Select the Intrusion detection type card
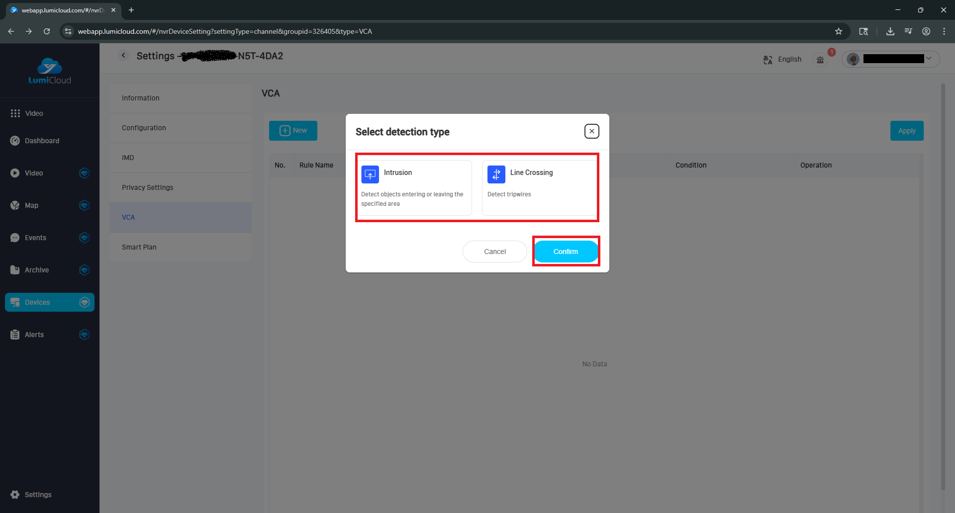 click(414, 187)
